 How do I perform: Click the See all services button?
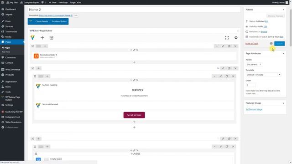click(x=134, y=115)
